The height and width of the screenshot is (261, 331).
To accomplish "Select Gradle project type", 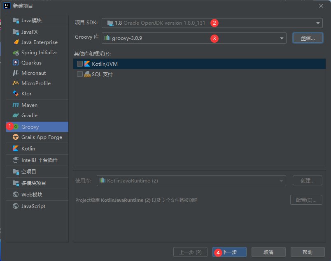I will (x=37, y=115).
